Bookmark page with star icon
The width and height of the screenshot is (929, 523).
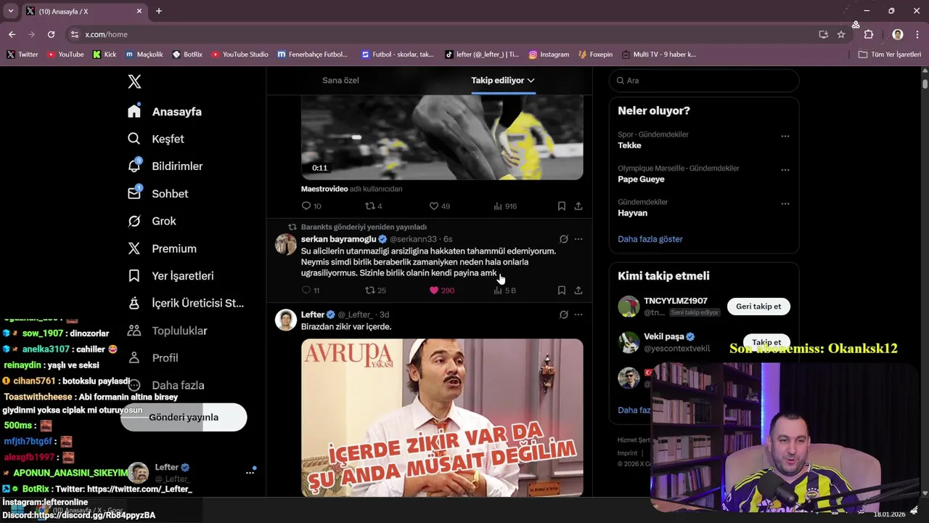coord(841,34)
